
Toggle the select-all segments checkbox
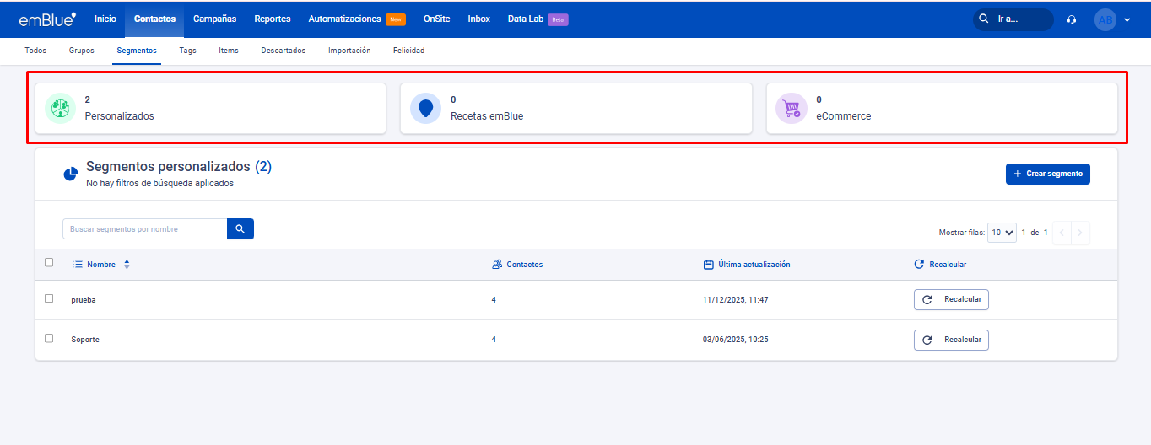(x=49, y=263)
